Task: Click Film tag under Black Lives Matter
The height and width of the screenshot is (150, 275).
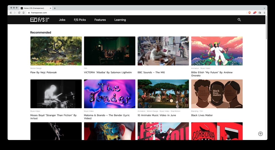Action: (x=201, y=111)
